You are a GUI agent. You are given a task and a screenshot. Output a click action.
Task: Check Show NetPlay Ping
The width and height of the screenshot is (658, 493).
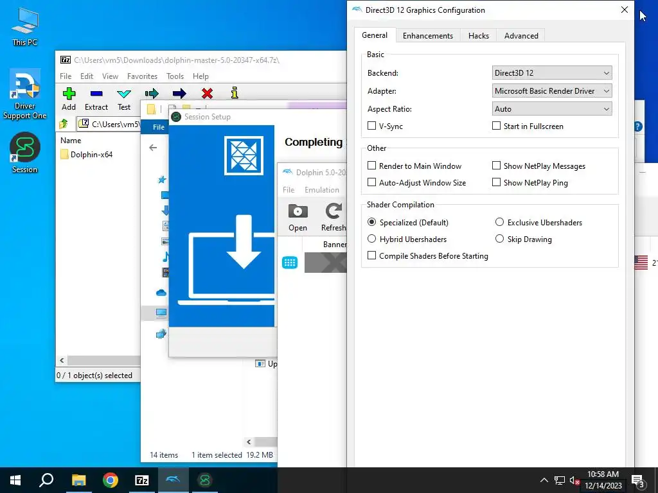(x=496, y=182)
